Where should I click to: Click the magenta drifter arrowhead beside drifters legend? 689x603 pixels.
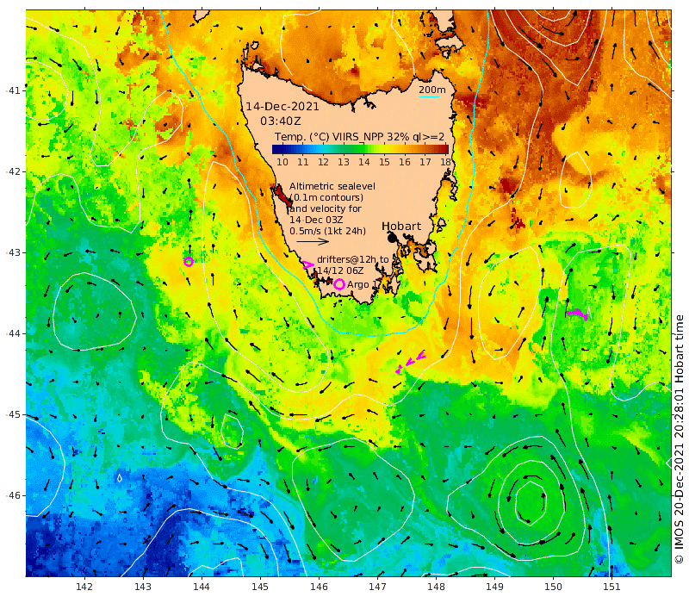click(308, 264)
